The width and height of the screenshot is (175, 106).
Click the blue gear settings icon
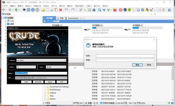[x=143, y=10]
